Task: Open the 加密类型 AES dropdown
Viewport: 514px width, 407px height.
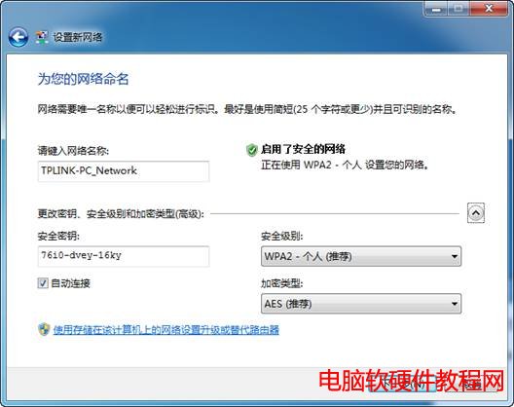Action: tap(361, 304)
